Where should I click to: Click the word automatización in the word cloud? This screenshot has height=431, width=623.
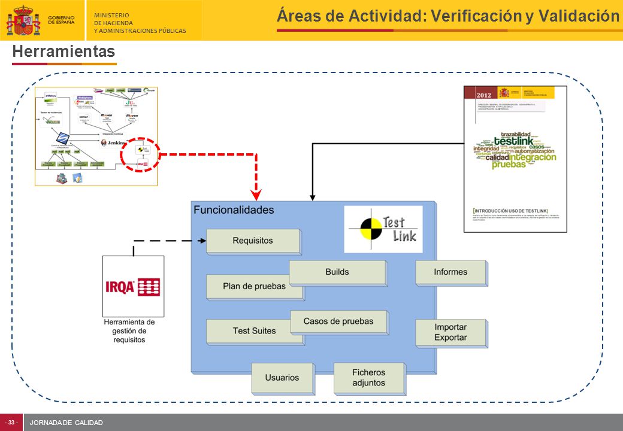click(x=534, y=151)
